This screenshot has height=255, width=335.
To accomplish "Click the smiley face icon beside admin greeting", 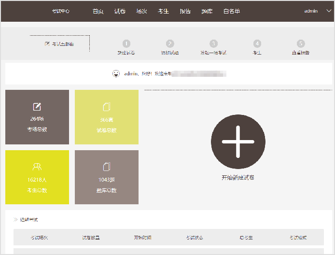I will pos(116,74).
